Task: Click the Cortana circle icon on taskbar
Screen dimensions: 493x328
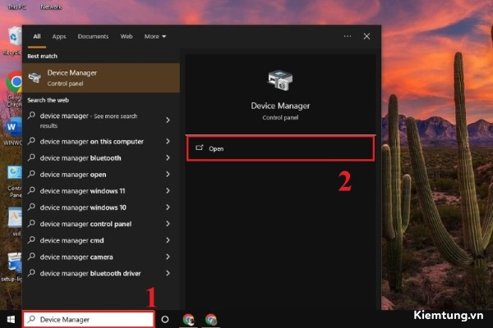Action: pos(165,320)
